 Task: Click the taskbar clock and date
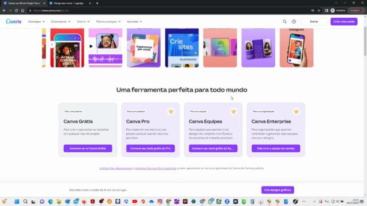[352, 201]
